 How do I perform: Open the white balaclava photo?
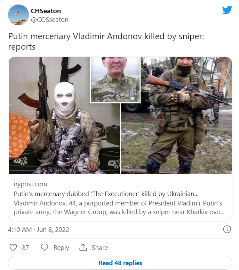(x=64, y=115)
